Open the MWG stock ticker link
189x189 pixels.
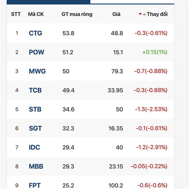(x=37, y=71)
